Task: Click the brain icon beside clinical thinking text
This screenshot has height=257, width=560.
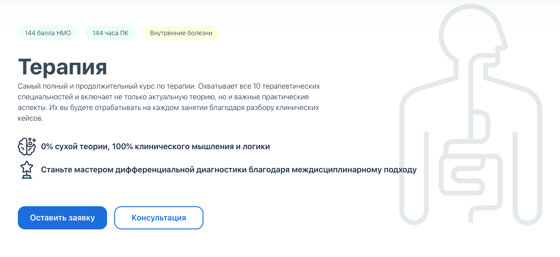Action: [x=27, y=146]
